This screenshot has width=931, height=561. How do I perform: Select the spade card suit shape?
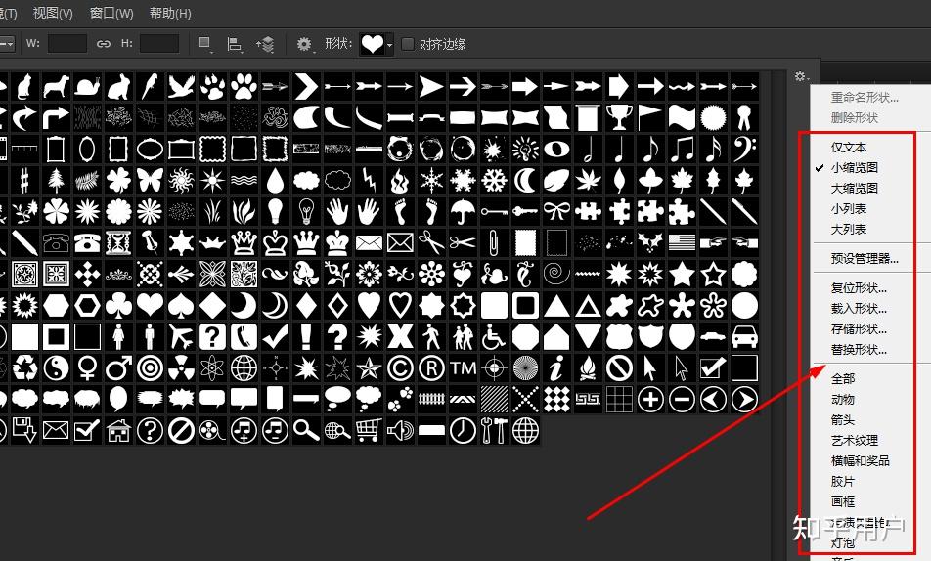click(x=181, y=305)
